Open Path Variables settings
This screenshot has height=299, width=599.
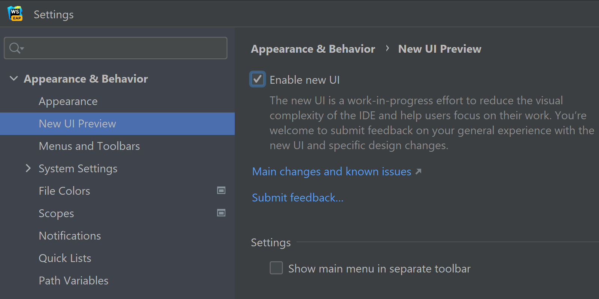(73, 281)
